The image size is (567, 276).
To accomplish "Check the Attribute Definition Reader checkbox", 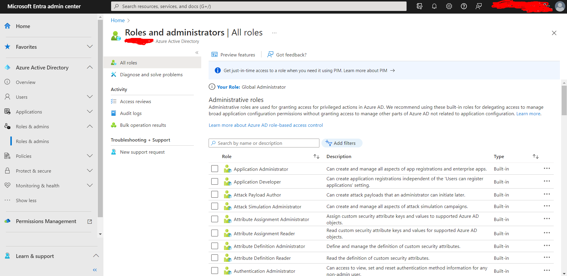I will click(x=215, y=258).
